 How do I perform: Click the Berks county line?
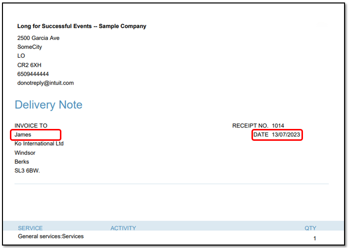pos(22,162)
